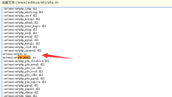172x97 pixels.
Task: Click the php_mime_magic.dll line
Action: 24,26
